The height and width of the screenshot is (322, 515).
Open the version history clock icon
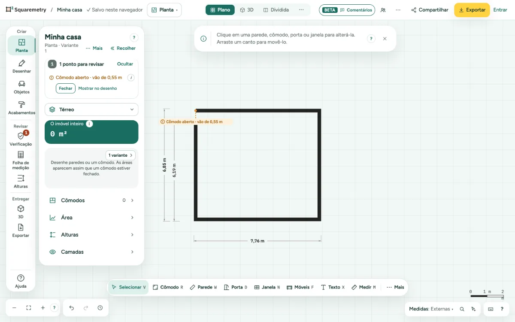(x=100, y=308)
